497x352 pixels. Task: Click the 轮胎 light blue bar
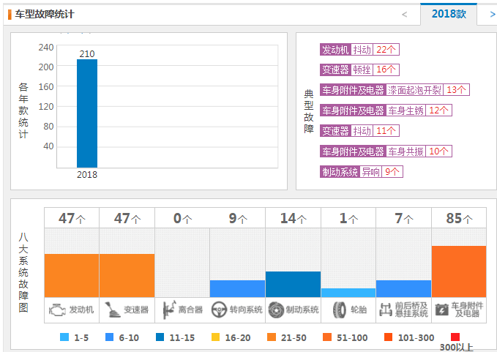pos(348,293)
